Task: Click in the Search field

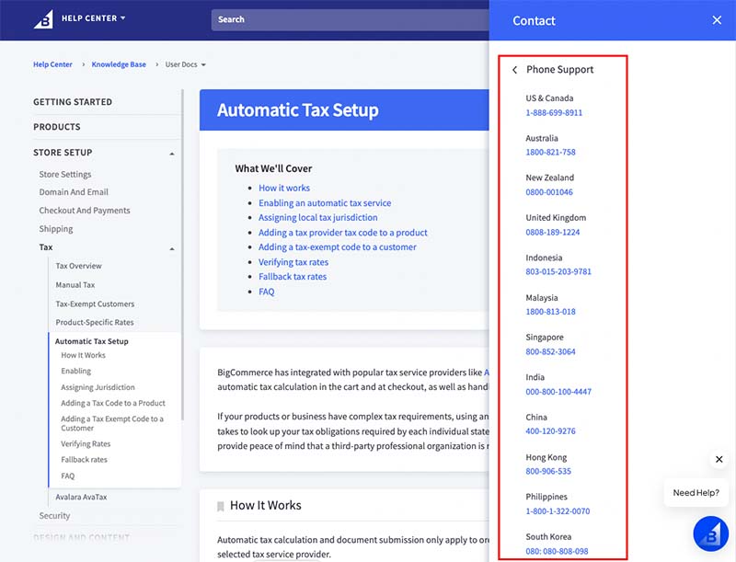Action: pyautogui.click(x=350, y=19)
